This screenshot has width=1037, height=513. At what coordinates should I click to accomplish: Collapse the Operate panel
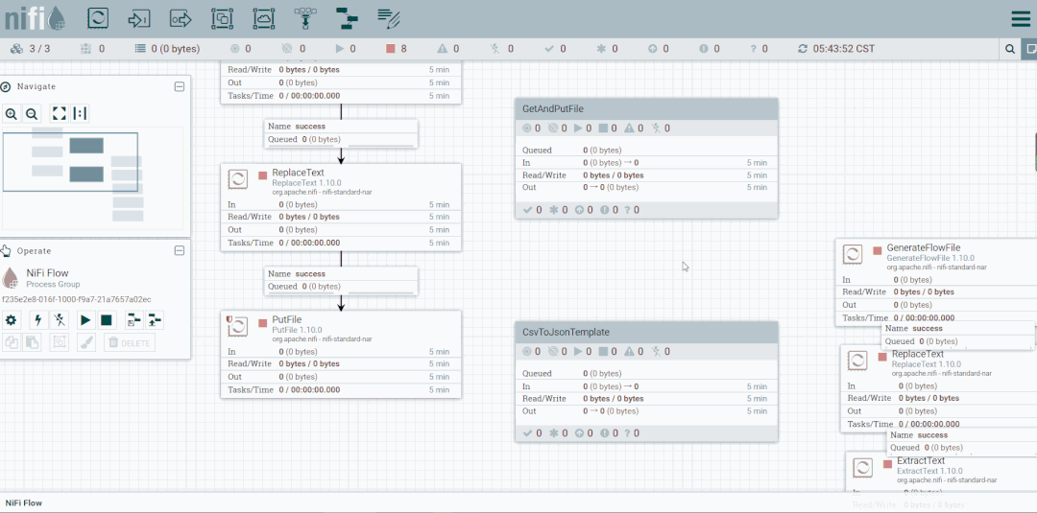pos(180,251)
